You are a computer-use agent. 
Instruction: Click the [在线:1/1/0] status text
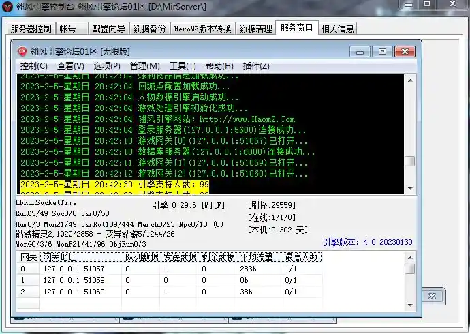[x=272, y=217]
